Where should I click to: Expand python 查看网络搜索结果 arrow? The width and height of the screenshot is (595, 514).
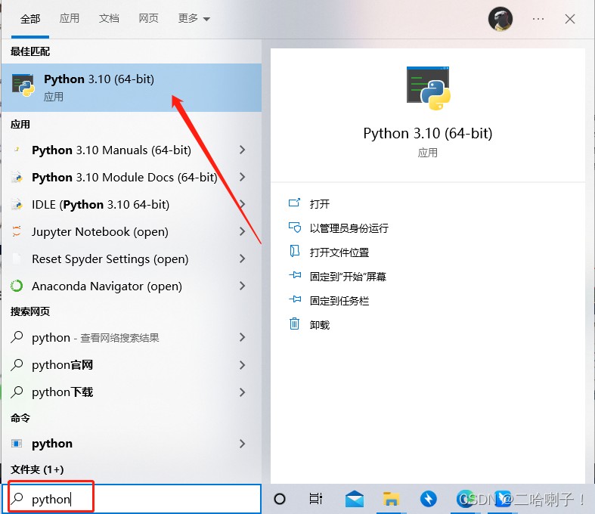pos(243,337)
